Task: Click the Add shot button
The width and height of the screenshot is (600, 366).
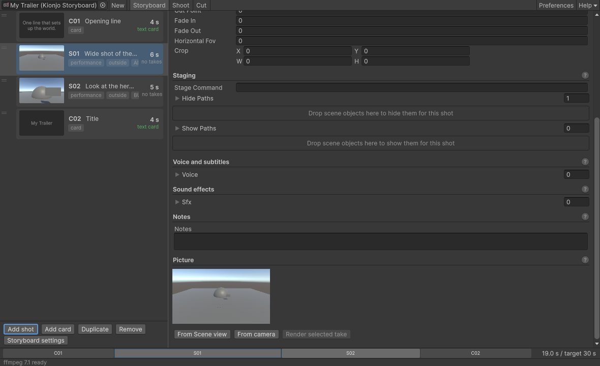Action: [x=21, y=329]
